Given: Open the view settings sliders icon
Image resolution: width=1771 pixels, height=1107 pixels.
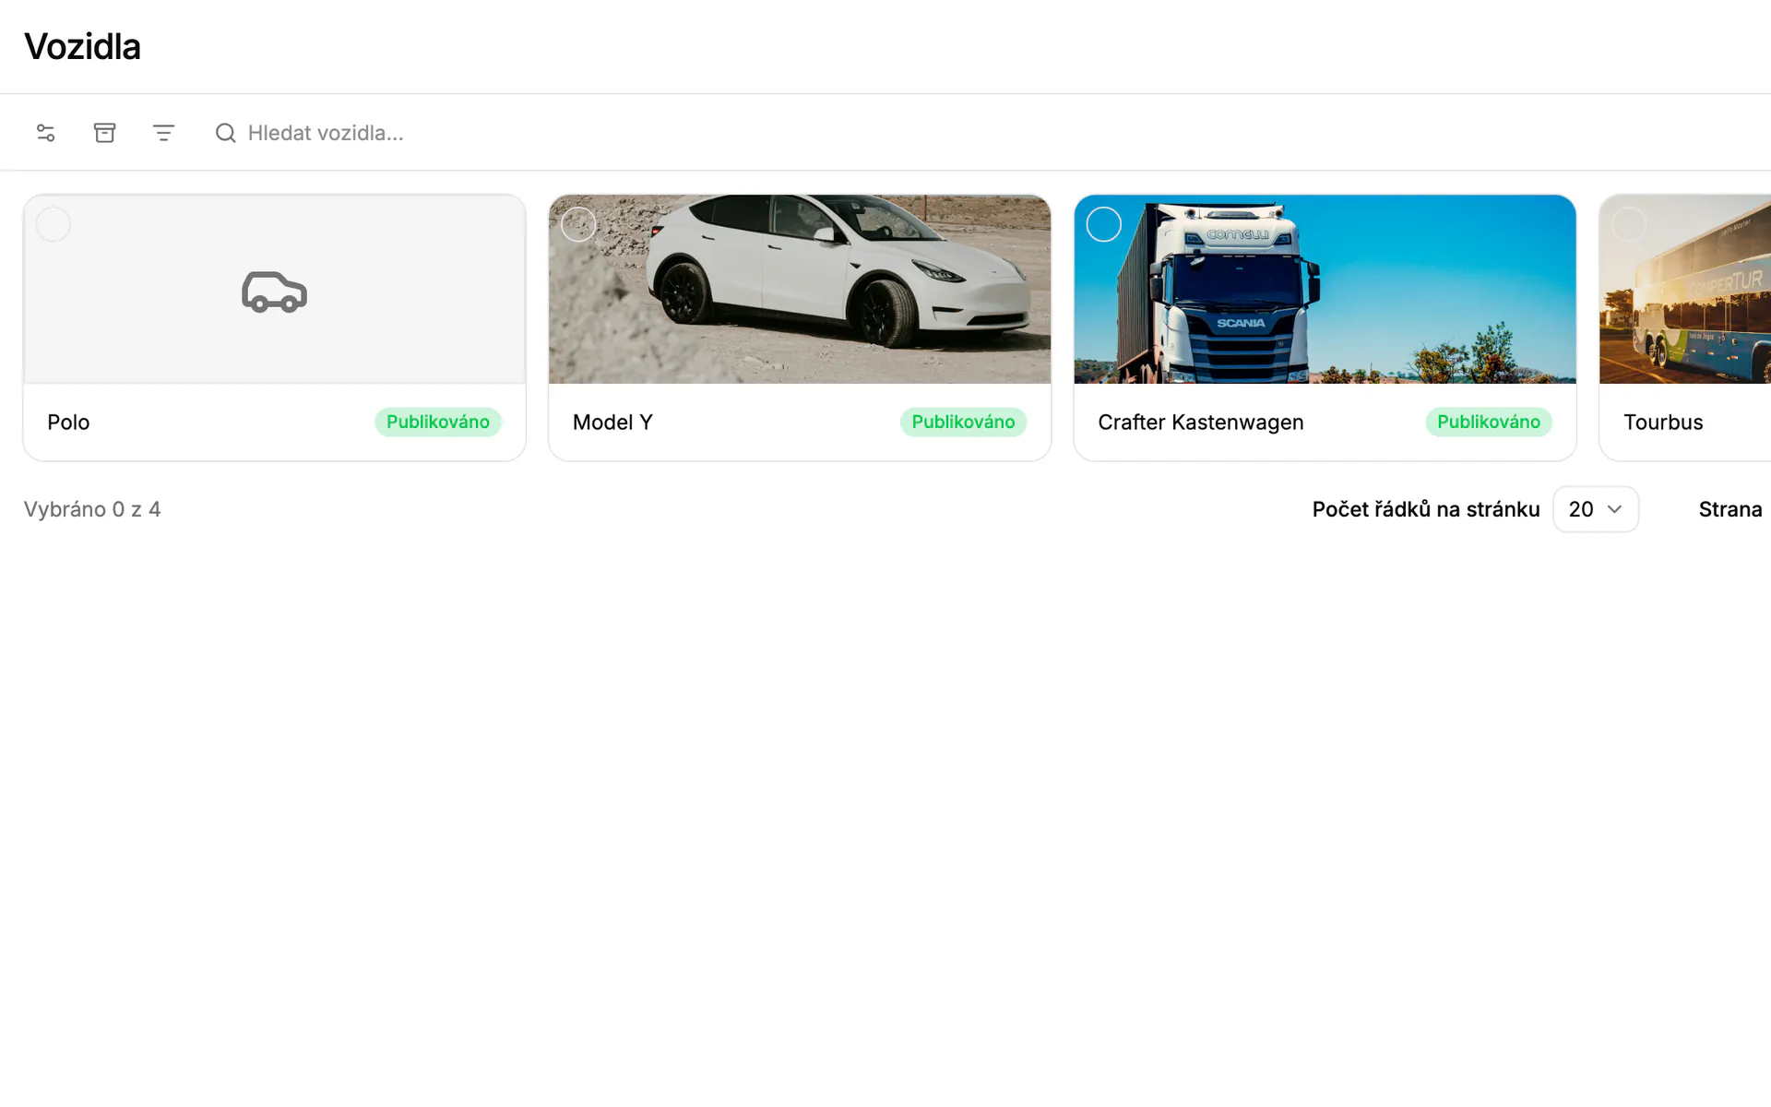Looking at the screenshot, I should (x=46, y=133).
